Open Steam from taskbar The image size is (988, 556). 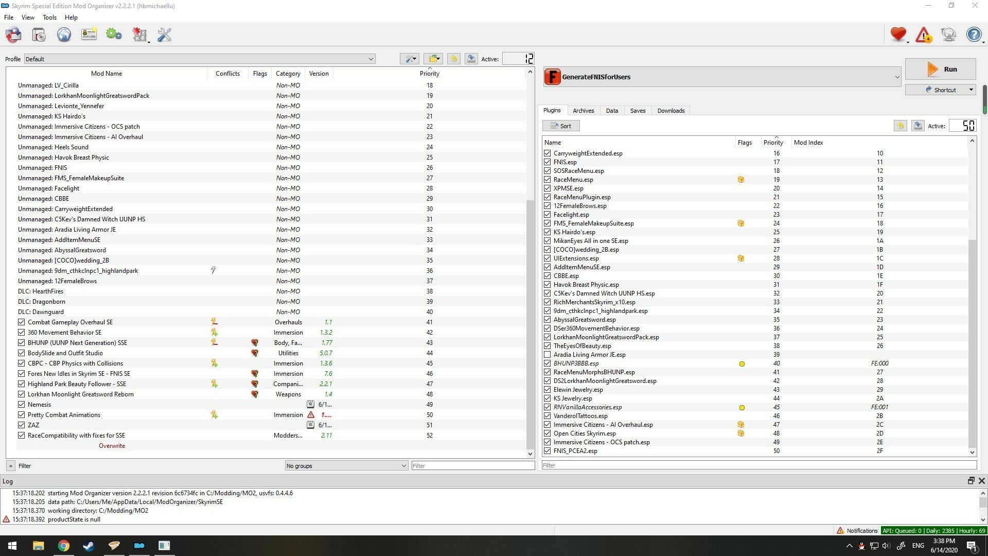click(x=89, y=545)
